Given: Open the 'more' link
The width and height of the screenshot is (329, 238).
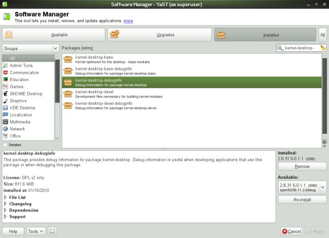Looking at the screenshot, I should (x=128, y=21).
